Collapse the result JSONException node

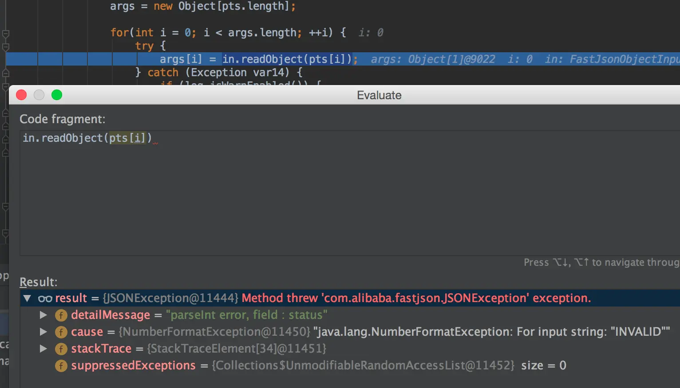coord(27,299)
